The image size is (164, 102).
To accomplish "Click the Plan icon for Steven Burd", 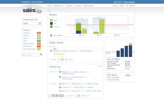I will [60, 91].
